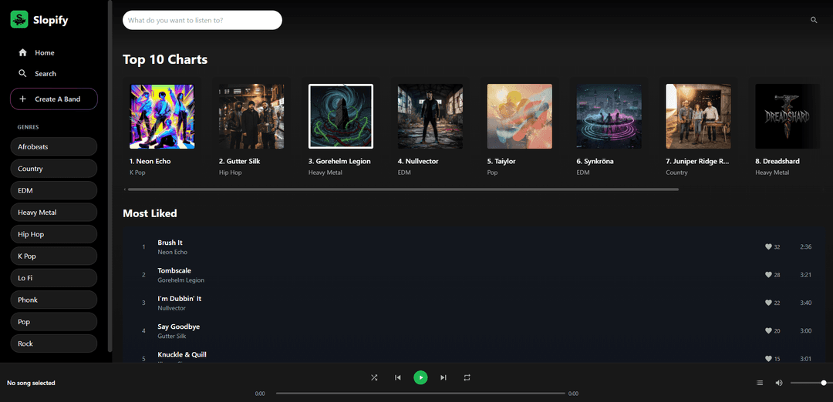833x402 pixels.
Task: Toggle the heart on Tombscale
Action: pos(768,275)
